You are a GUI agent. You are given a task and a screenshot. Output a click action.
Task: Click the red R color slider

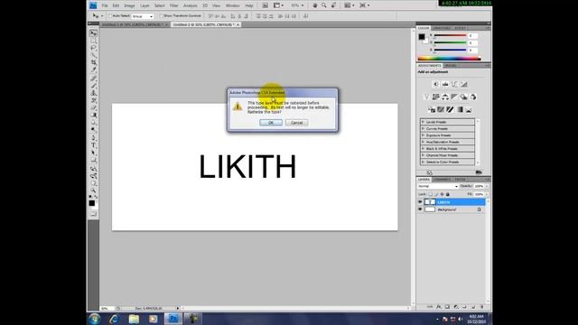pyautogui.click(x=450, y=36)
